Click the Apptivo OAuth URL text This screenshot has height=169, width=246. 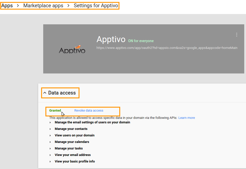pos(167,48)
